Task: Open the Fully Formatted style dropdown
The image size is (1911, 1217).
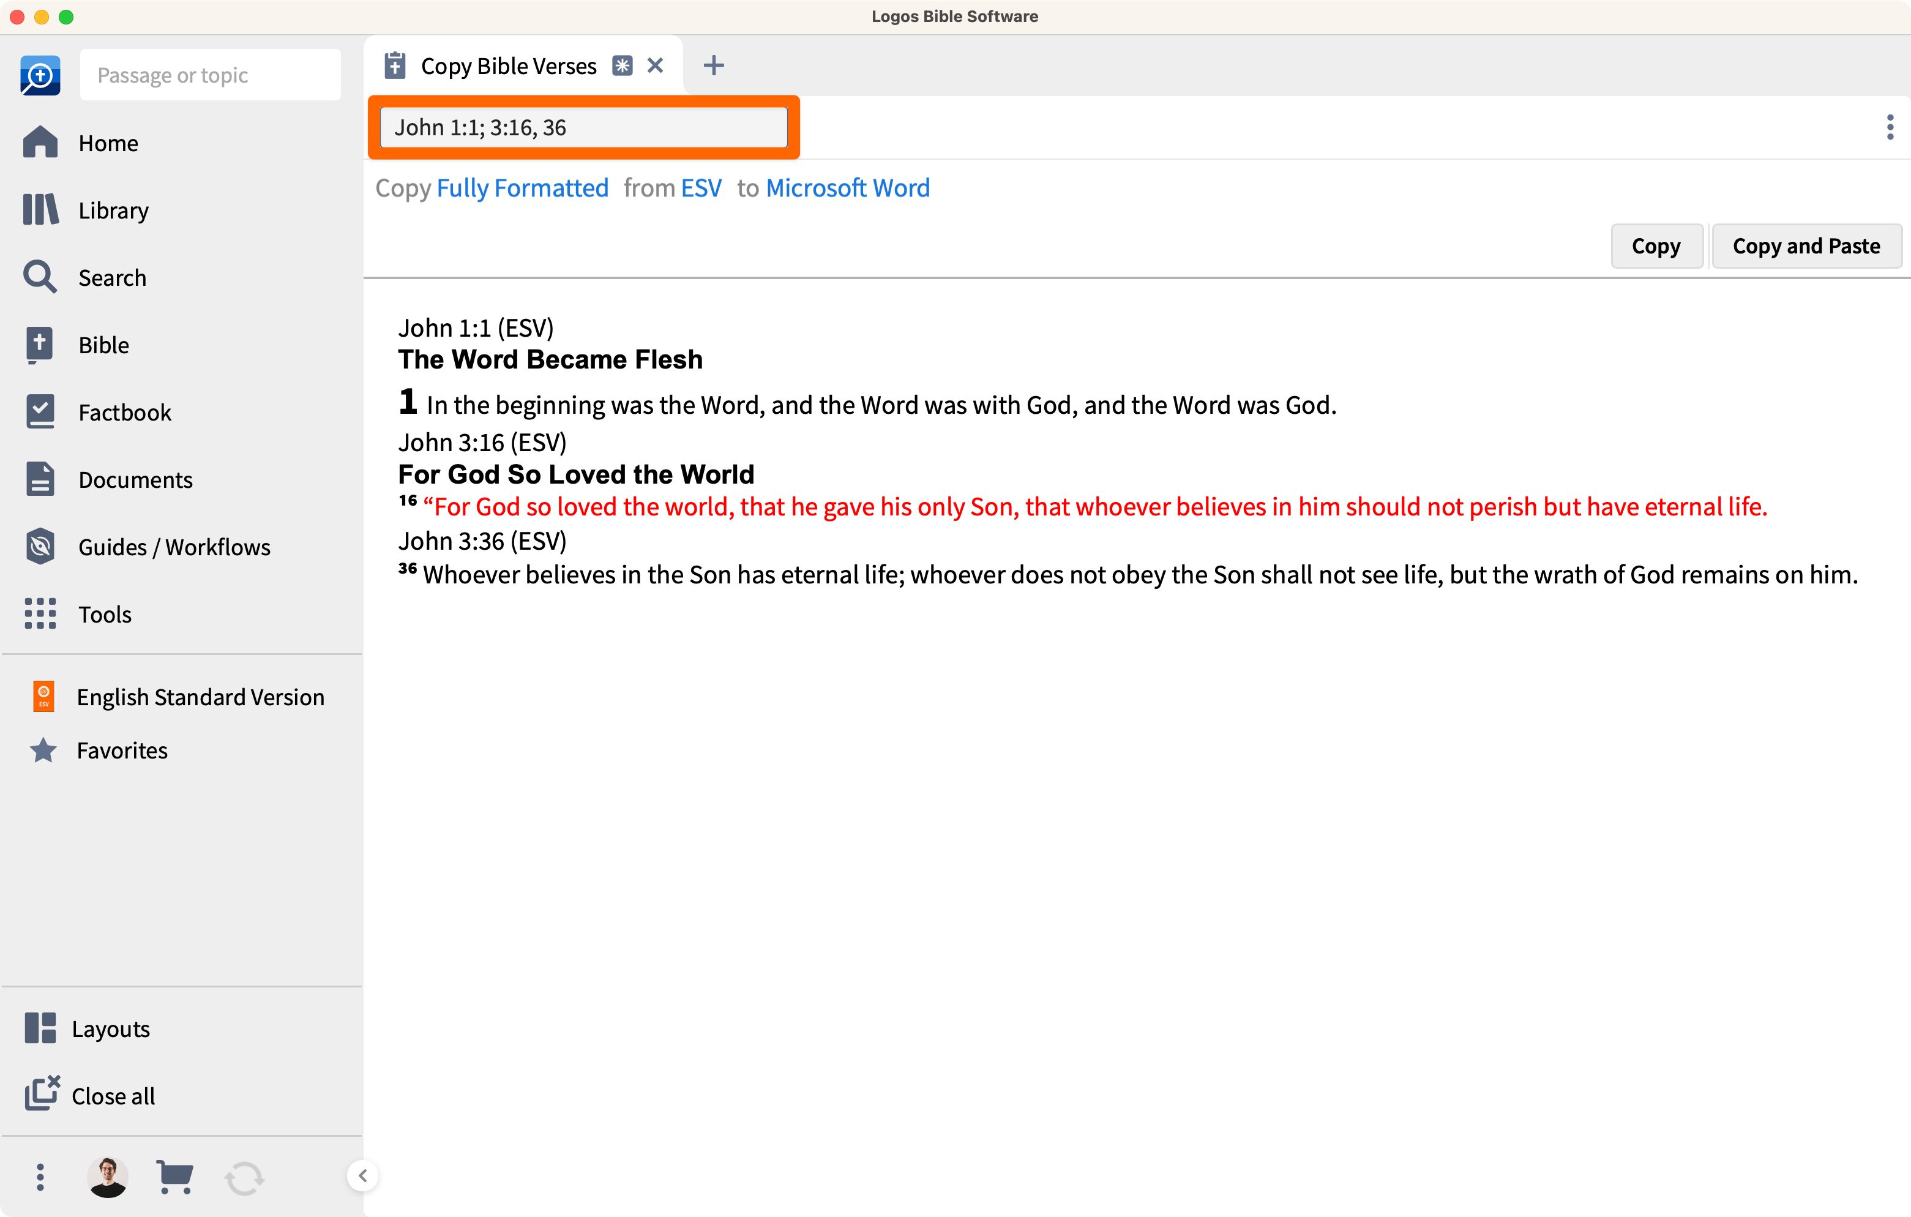Action: (522, 187)
